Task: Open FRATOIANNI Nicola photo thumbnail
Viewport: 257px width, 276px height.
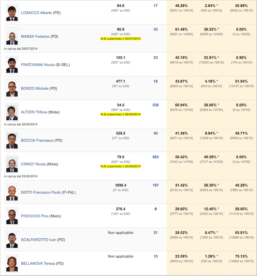Action: coord(12,65)
